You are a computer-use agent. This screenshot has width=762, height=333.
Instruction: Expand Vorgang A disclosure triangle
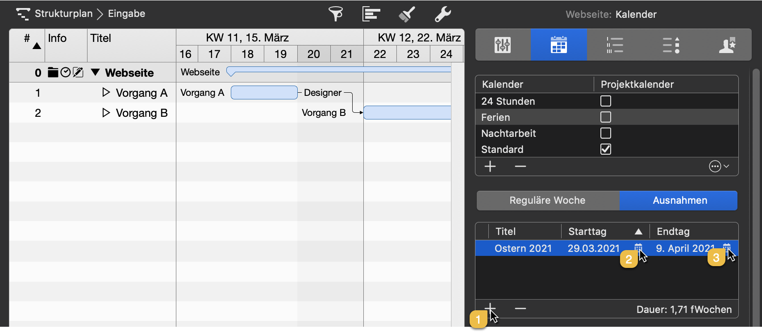pos(106,92)
